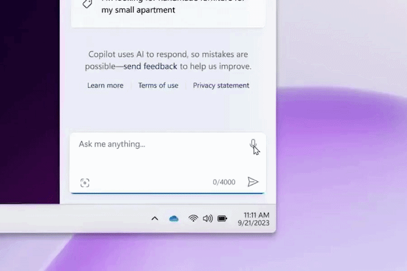Start voice input with the microphone icon
This screenshot has width=407, height=271.
[253, 144]
